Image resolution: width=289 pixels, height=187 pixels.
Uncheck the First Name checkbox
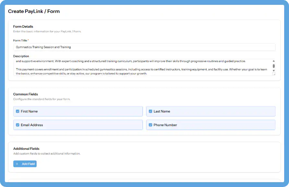(17, 111)
